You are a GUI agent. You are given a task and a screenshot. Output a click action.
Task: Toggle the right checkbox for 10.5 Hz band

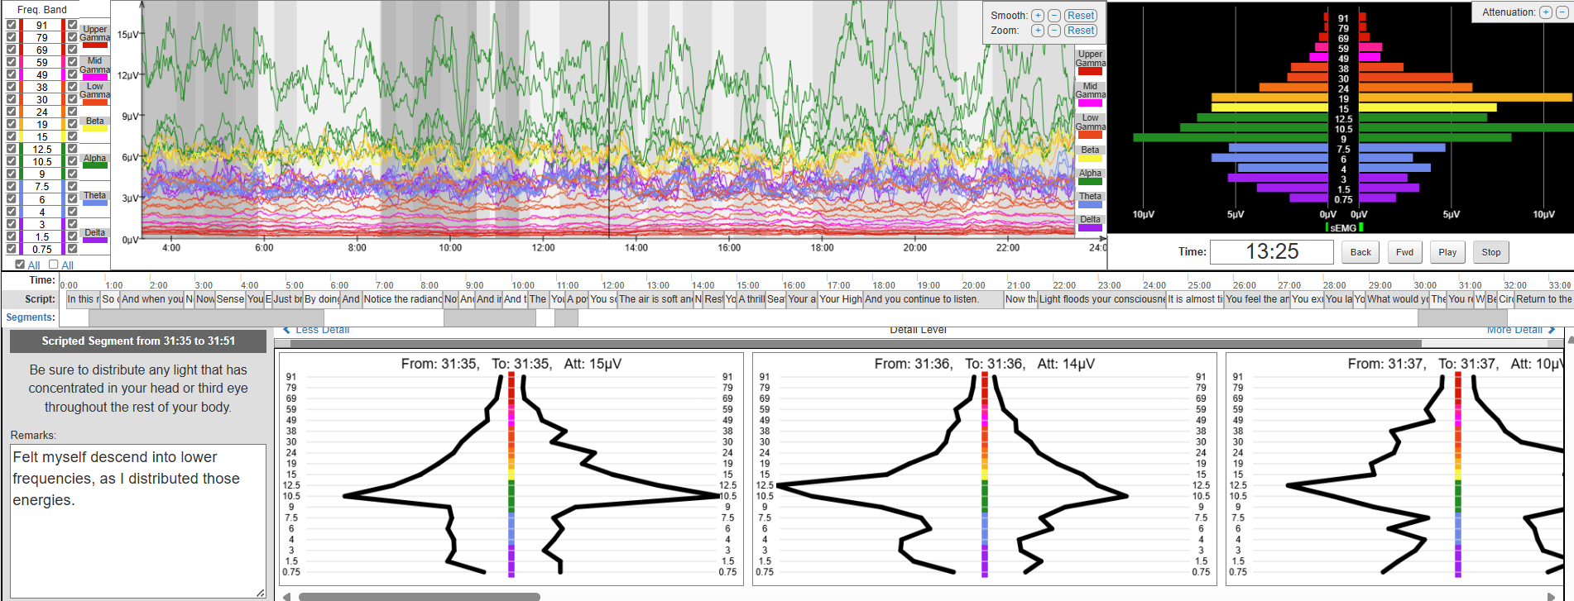pos(73,161)
